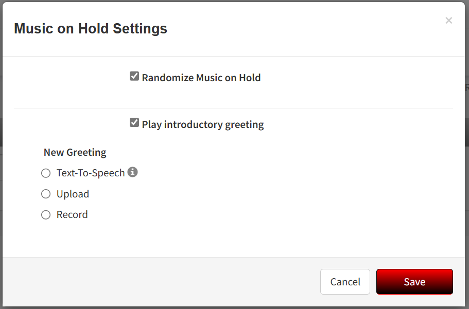Click the Text-To-Speech label text
469x309 pixels.
pos(91,173)
